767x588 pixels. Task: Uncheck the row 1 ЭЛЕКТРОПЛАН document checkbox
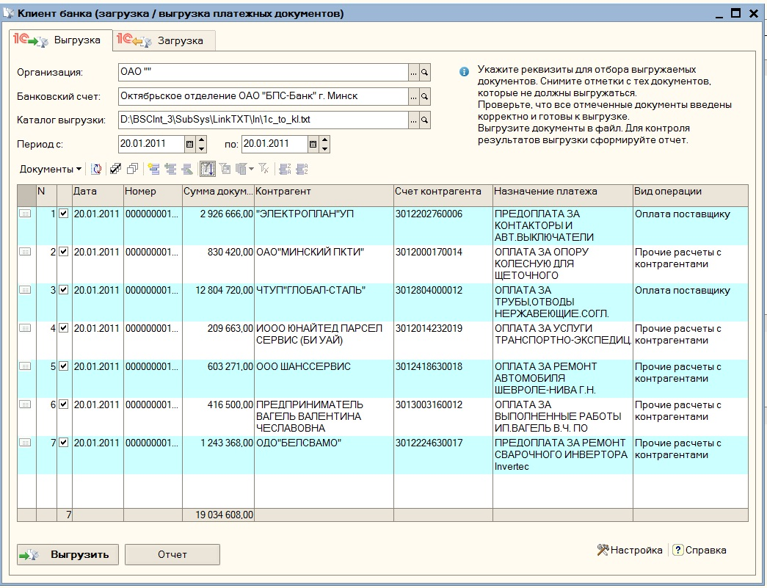point(63,214)
